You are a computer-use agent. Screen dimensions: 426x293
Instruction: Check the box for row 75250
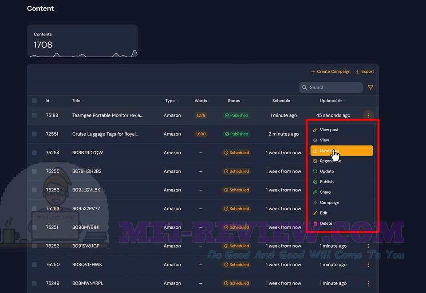point(34,265)
